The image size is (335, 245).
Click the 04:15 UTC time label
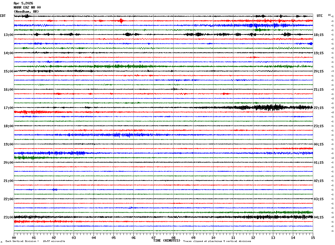pyautogui.click(x=319, y=217)
